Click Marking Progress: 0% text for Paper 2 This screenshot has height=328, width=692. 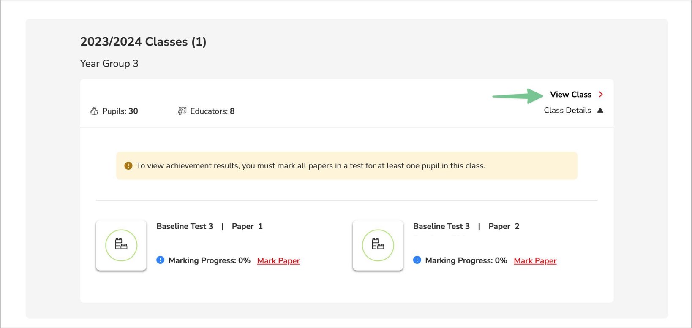tap(466, 260)
